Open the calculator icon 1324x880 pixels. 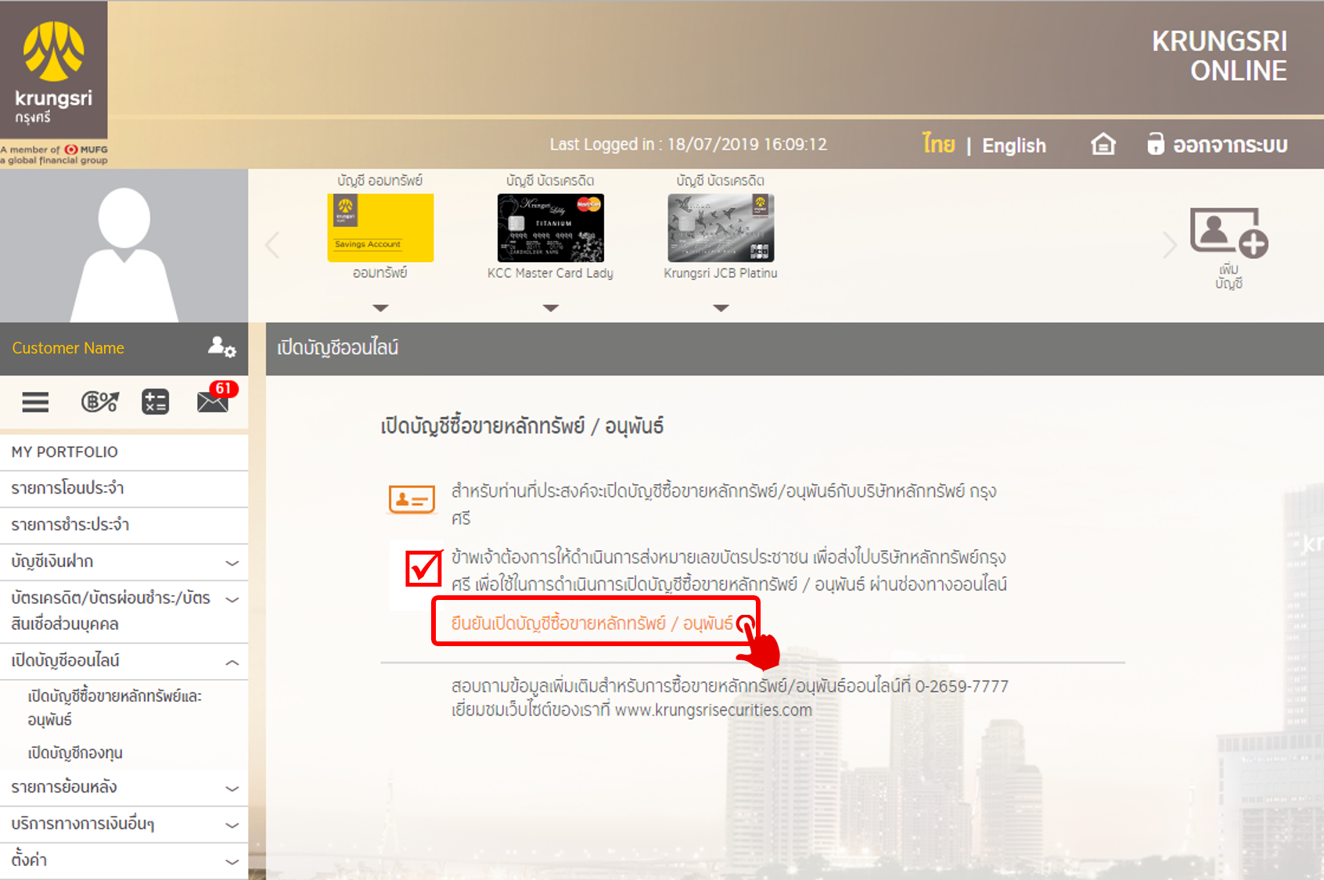pyautogui.click(x=155, y=402)
